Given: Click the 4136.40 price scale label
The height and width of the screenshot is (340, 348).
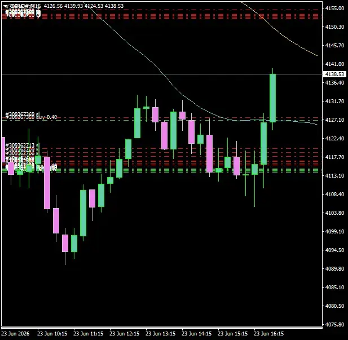Looking at the screenshot, I should click(x=334, y=83).
